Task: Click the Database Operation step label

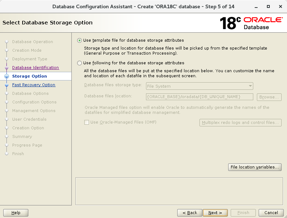Action: click(33, 42)
